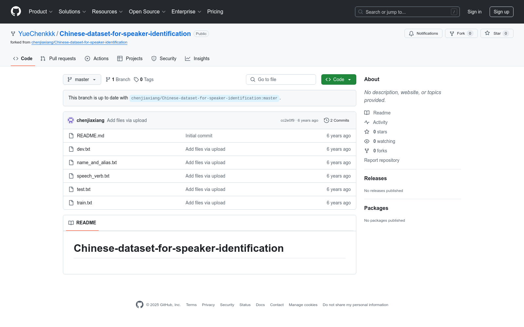Image resolution: width=524 pixels, height=327 pixels.
Task: Click the test.txt file icon
Action: click(x=71, y=189)
